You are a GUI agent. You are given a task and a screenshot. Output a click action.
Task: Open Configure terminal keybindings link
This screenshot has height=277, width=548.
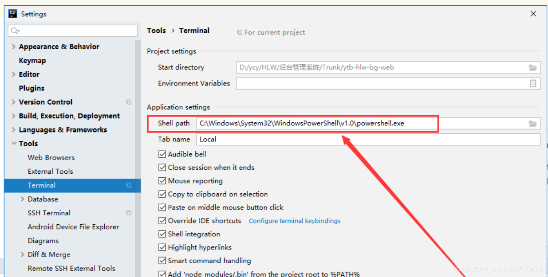coord(295,221)
